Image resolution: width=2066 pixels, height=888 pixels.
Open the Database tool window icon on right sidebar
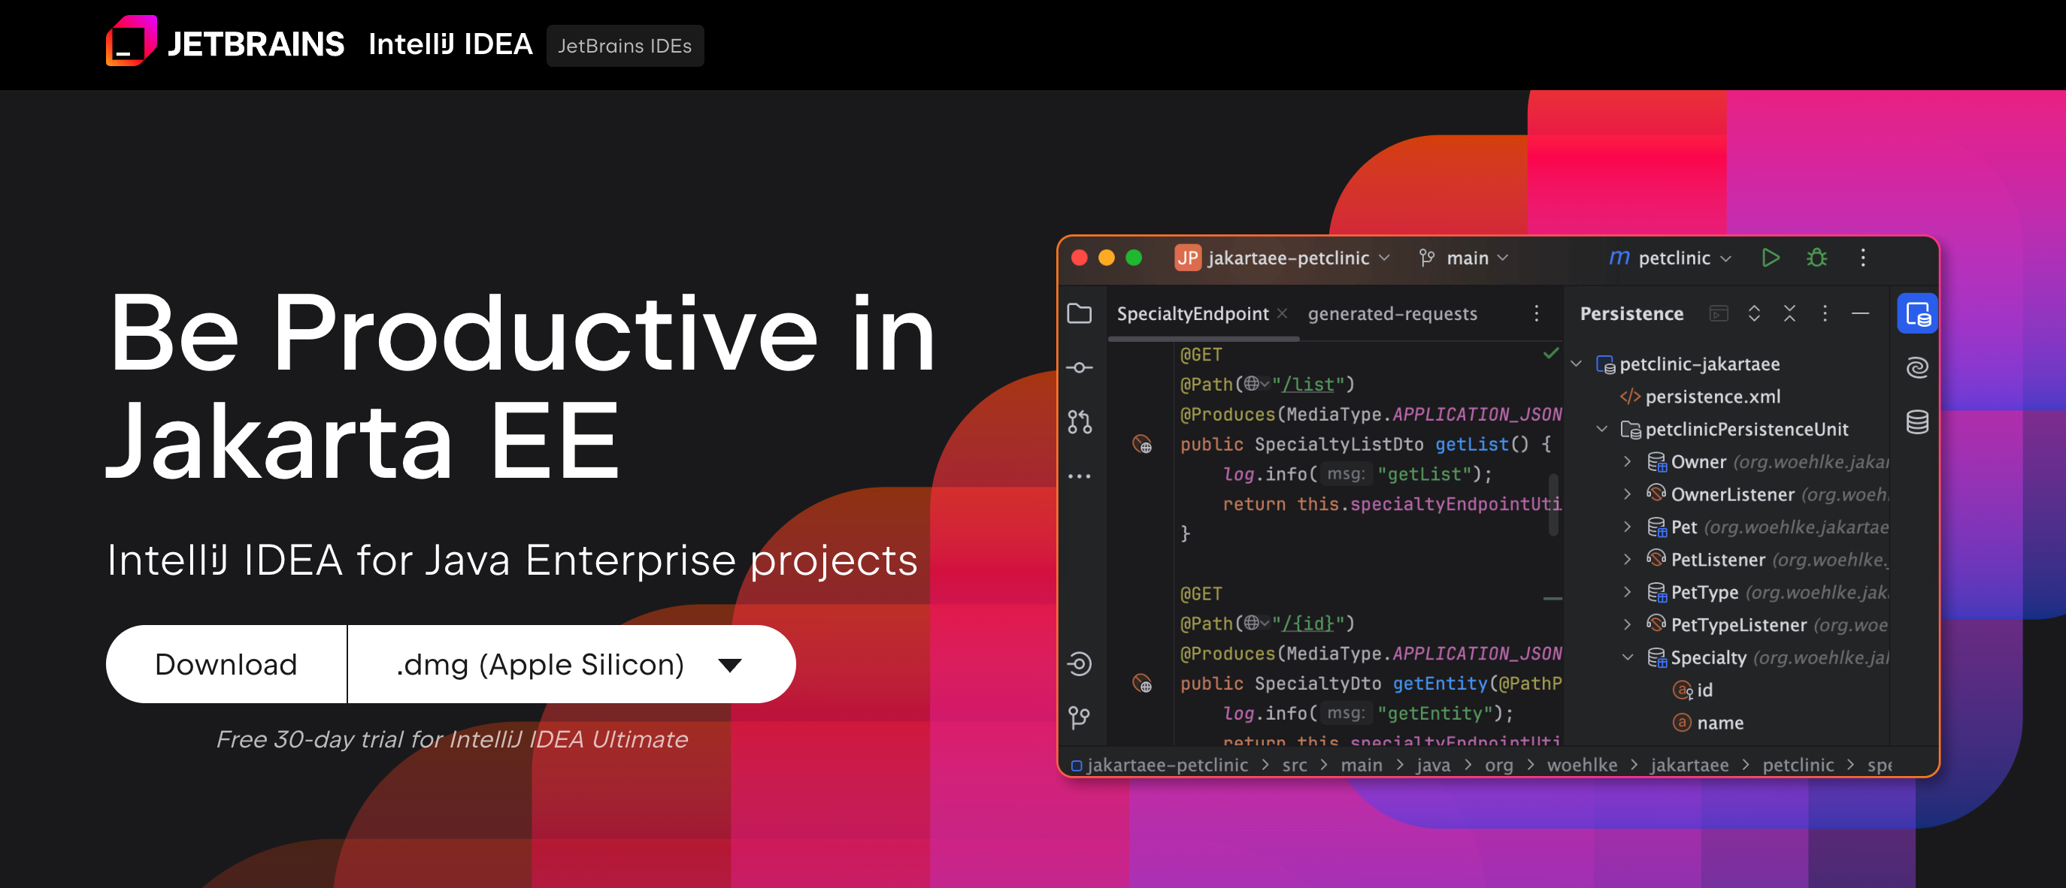(x=1917, y=423)
